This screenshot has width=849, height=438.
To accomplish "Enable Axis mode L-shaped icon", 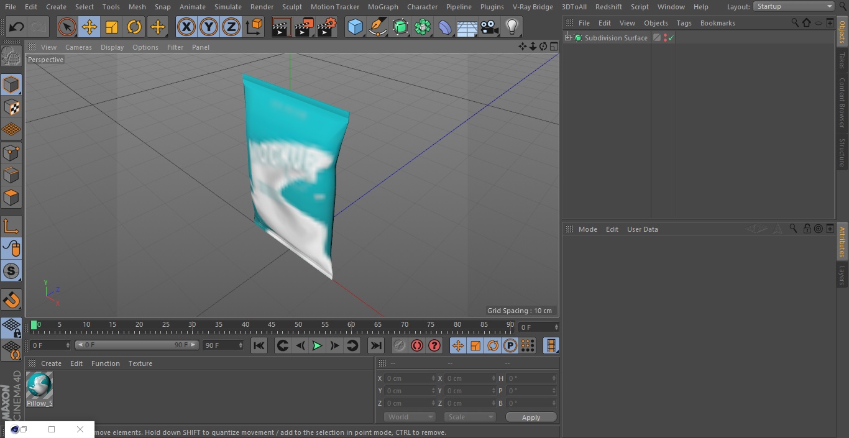I will (x=11, y=226).
